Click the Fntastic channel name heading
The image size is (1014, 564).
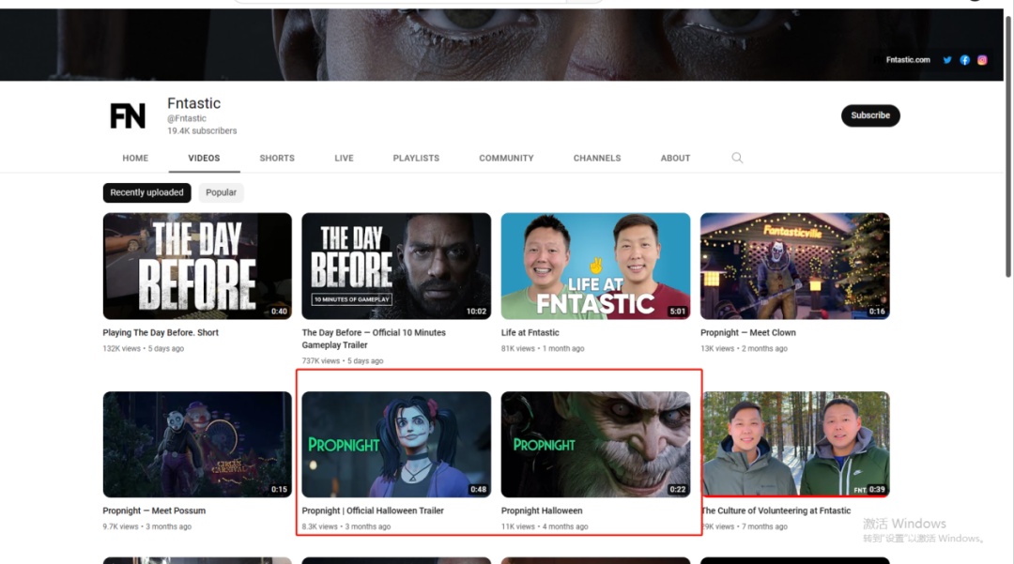pos(193,103)
